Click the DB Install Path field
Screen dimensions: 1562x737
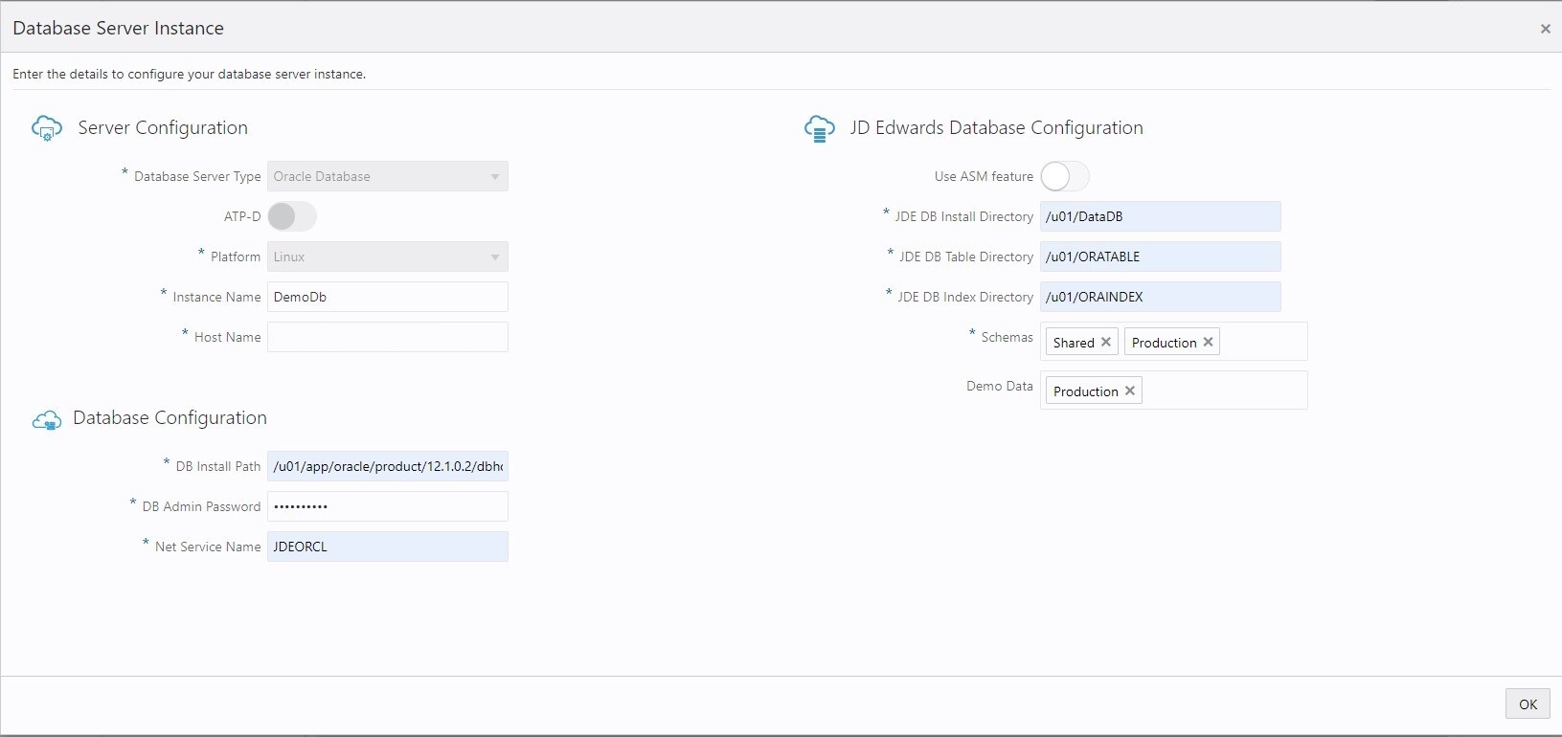tap(388, 466)
